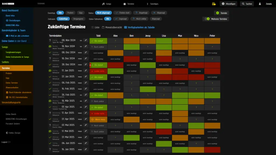The width and height of the screenshot is (276, 155).
Task: Filter Eventtyp by Proben
Action: 70,13
